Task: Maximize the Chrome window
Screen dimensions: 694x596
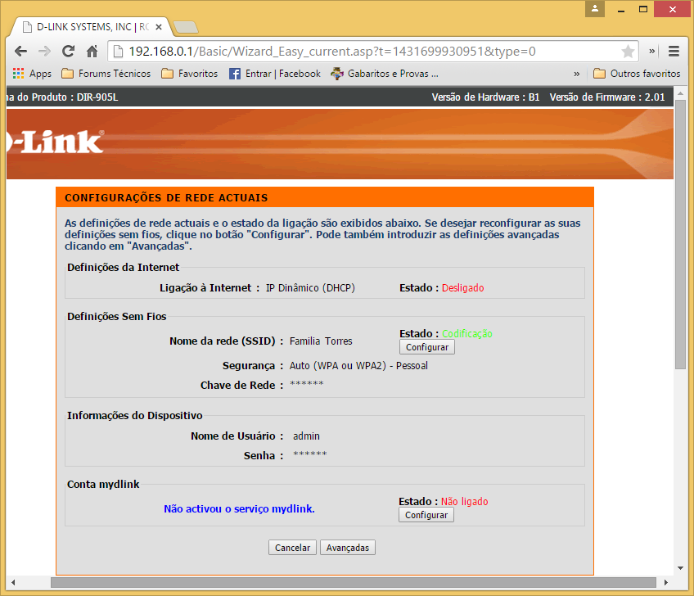Action: [643, 9]
